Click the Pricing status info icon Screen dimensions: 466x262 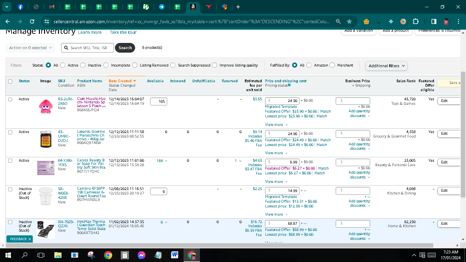[289, 85]
